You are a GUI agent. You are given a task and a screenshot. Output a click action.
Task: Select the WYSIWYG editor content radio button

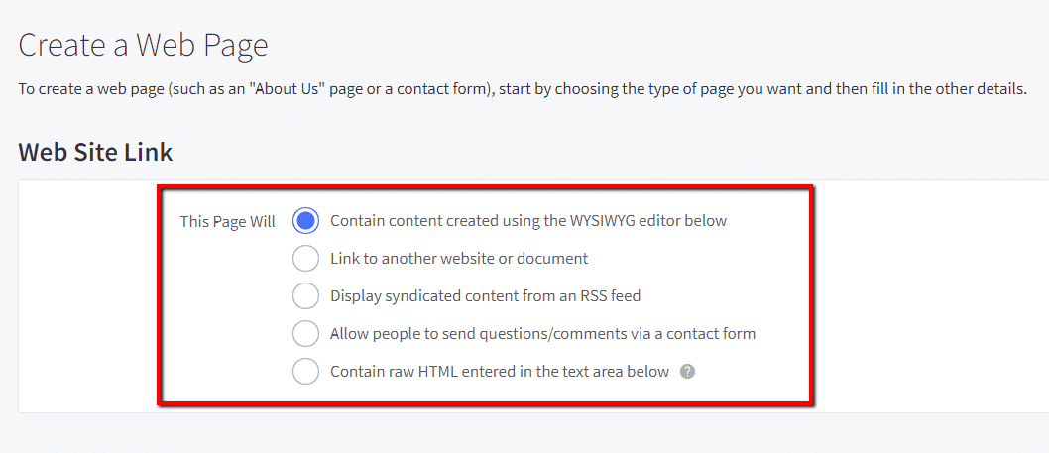pos(306,221)
